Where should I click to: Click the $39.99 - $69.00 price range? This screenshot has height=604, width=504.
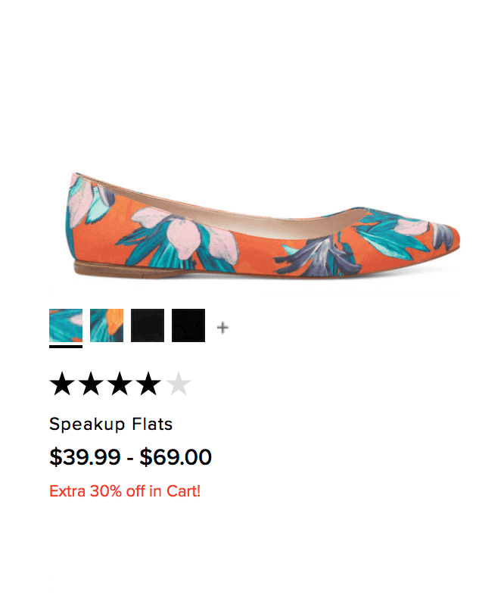tap(130, 457)
